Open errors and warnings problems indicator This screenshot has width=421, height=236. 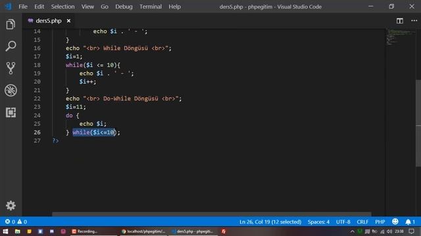pos(16,222)
